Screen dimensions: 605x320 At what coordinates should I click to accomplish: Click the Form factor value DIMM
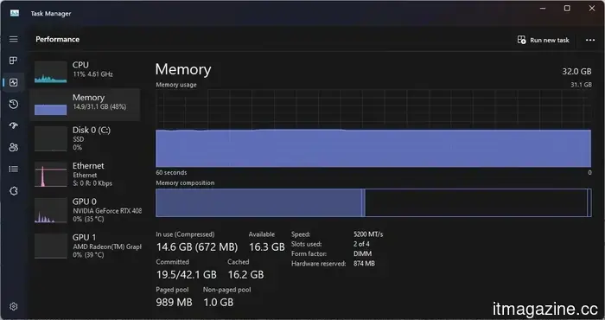coord(362,254)
